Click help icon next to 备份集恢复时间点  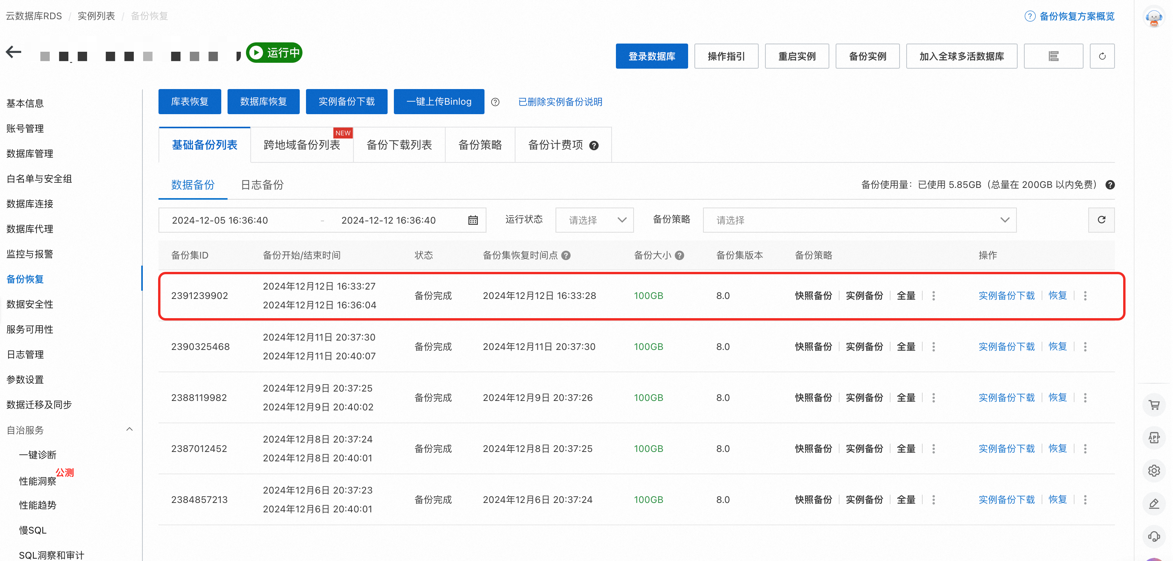[x=566, y=255]
